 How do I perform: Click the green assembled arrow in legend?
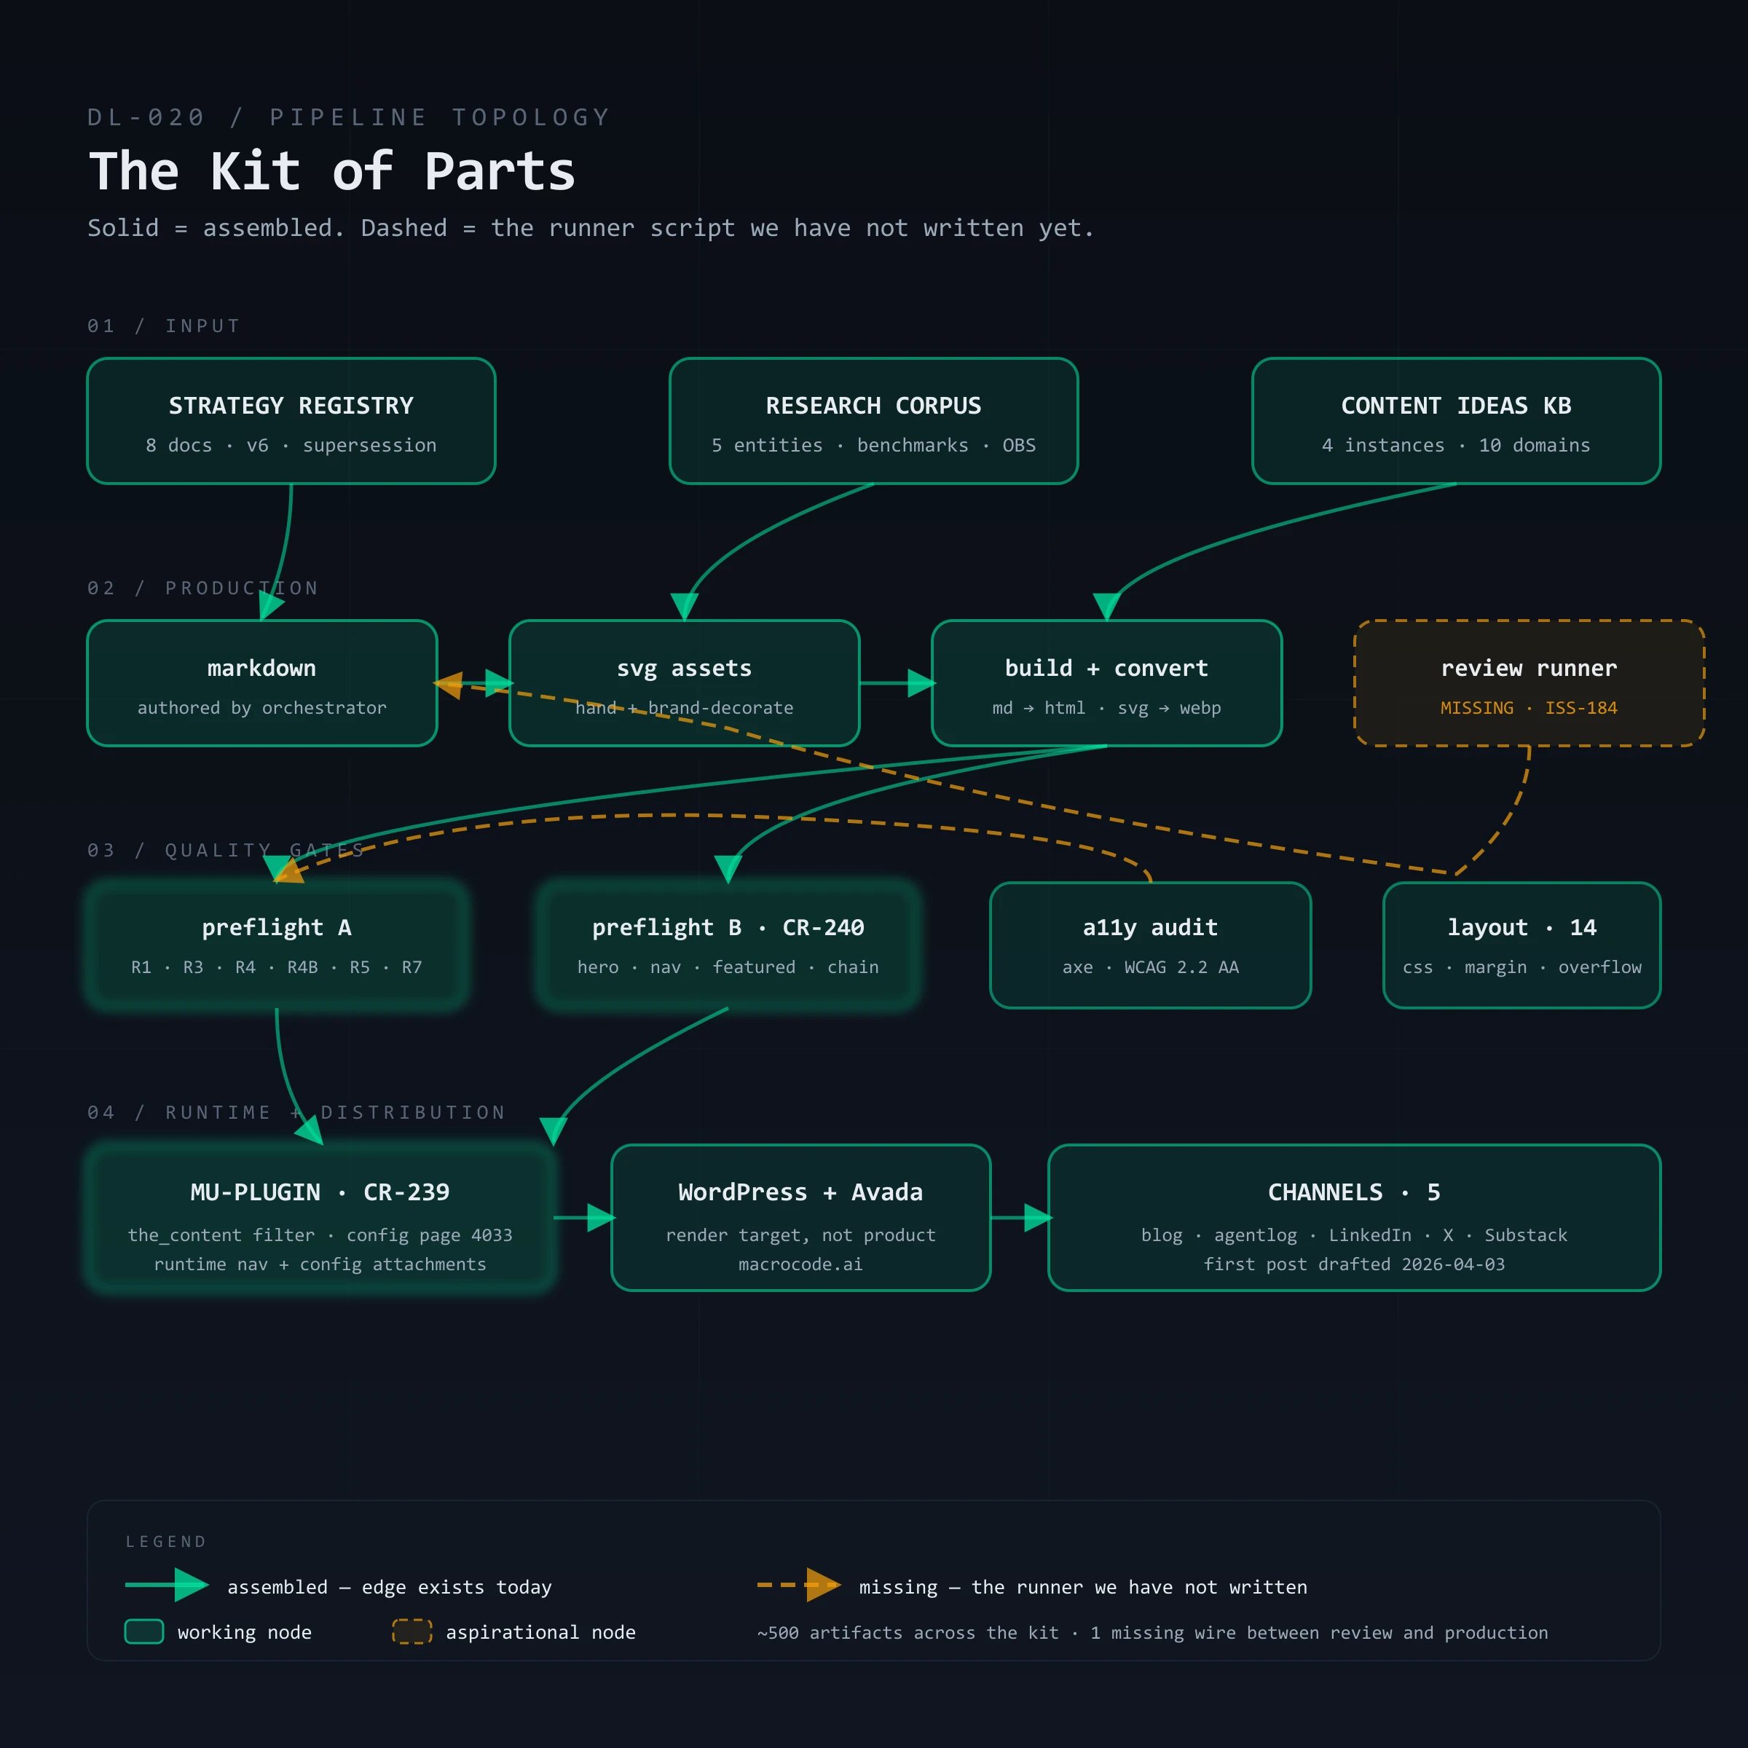(x=167, y=1585)
